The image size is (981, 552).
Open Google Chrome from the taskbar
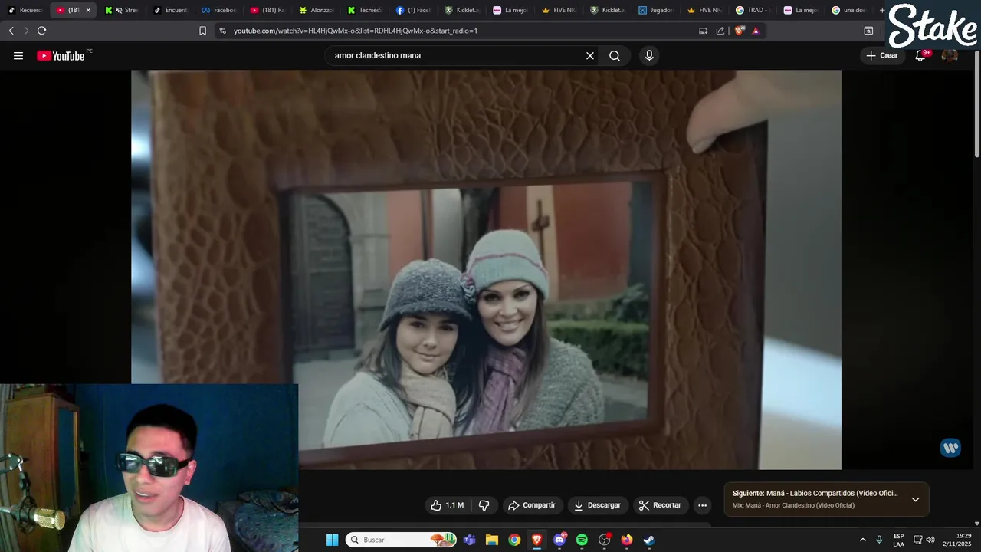tap(514, 540)
